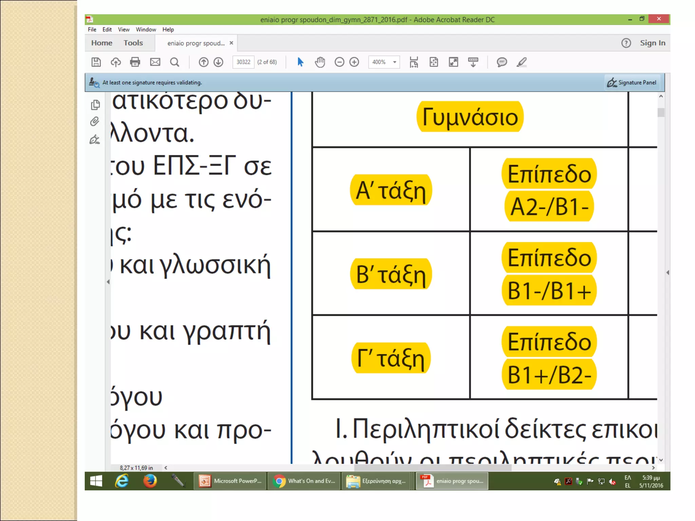Click the Save file icon
Viewport: 695px width, 521px height.
(x=96, y=62)
